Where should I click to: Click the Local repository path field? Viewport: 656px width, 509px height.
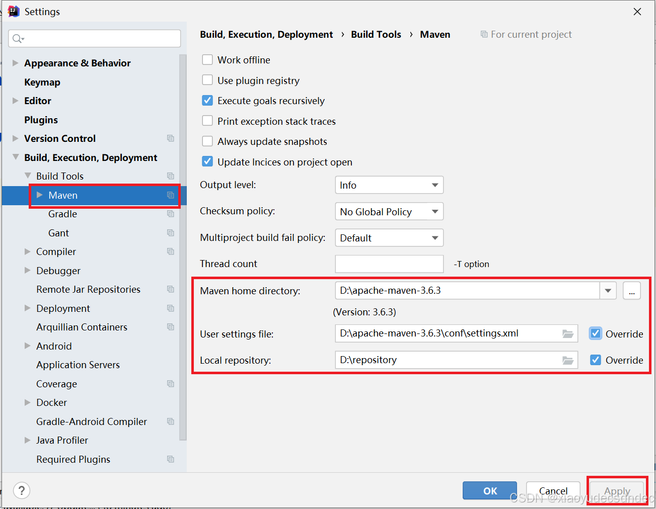456,360
